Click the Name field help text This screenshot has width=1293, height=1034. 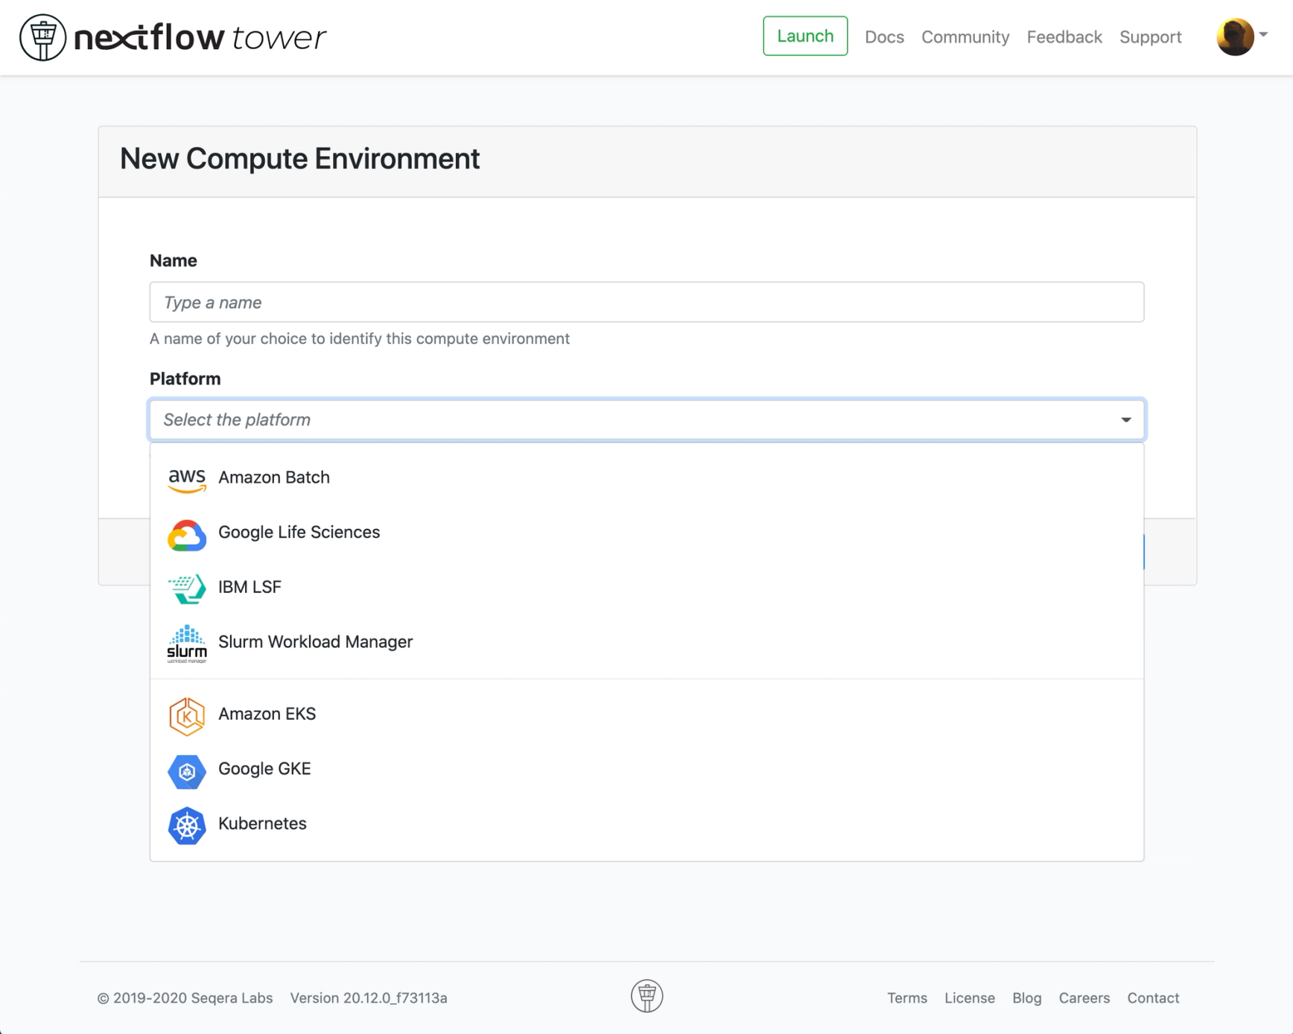click(360, 339)
